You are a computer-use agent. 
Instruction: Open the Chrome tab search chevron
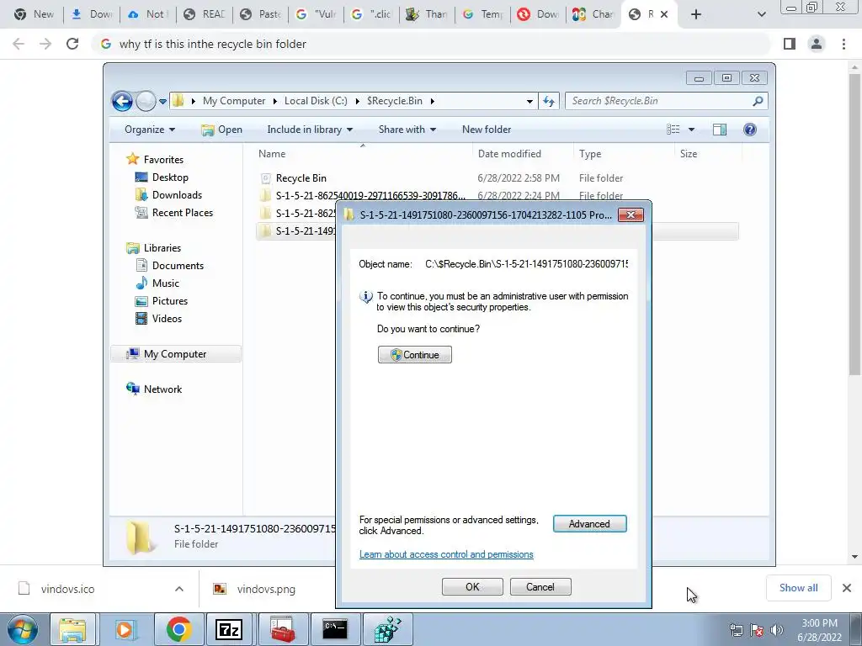761,14
